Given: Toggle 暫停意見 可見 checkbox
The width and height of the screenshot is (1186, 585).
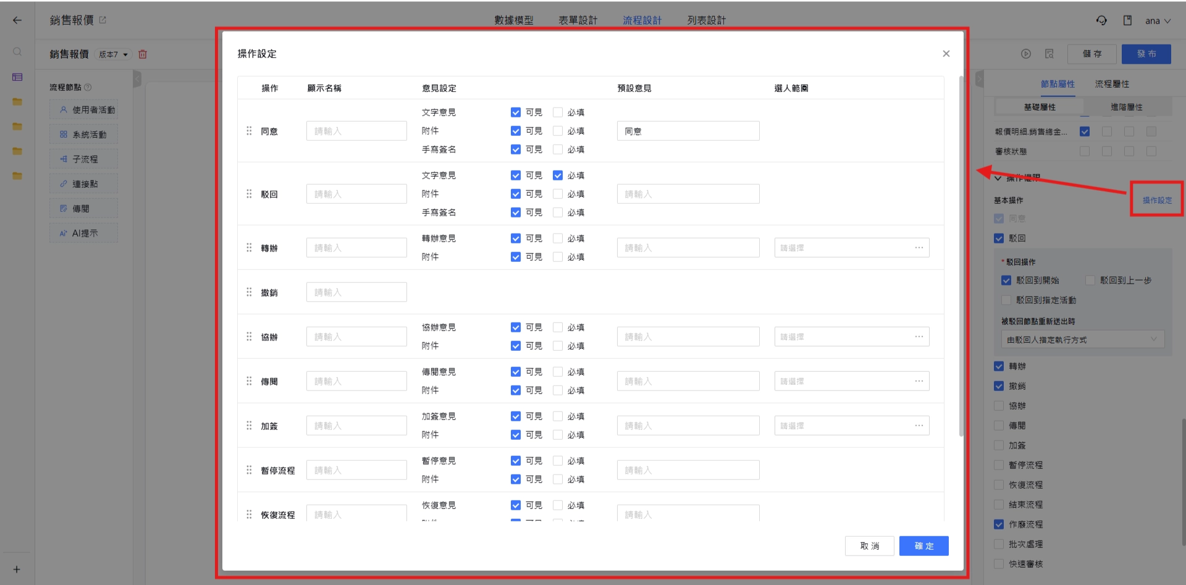Looking at the screenshot, I should pyautogui.click(x=516, y=461).
